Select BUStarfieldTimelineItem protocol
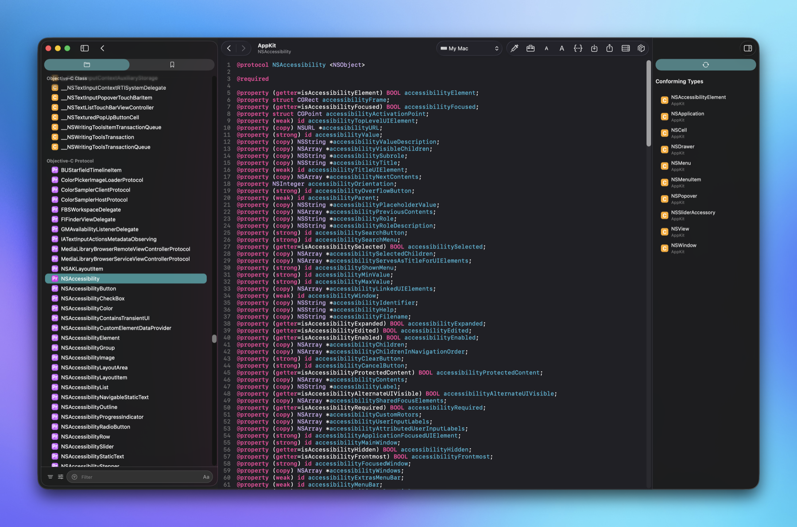 tap(126, 170)
